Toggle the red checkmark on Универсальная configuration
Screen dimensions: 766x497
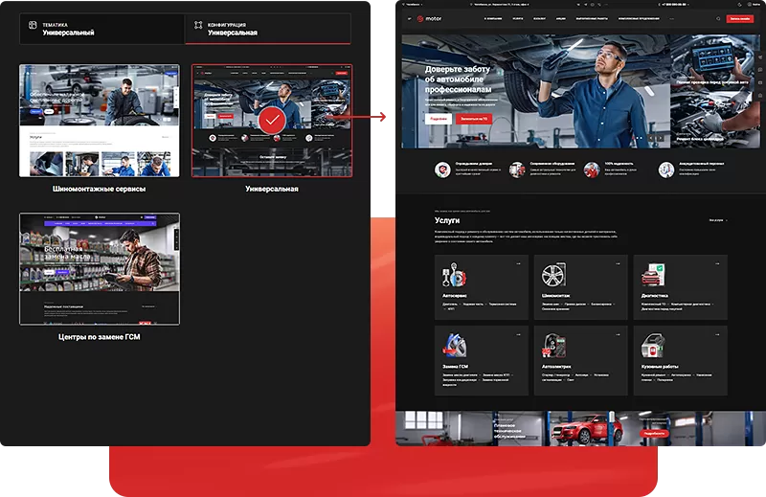pos(271,121)
